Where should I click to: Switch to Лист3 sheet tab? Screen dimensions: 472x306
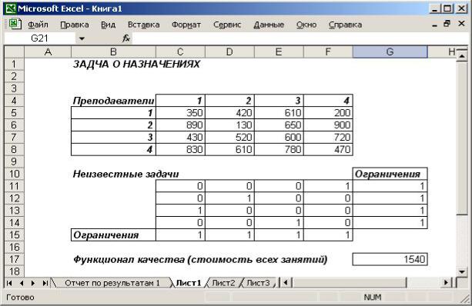coord(258,283)
